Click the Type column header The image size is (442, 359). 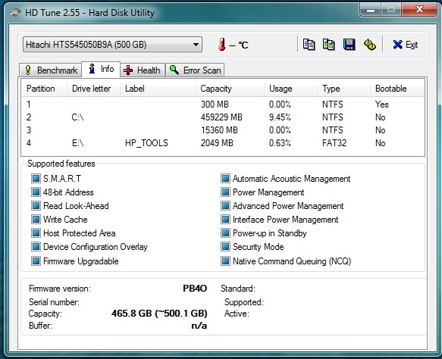point(344,89)
